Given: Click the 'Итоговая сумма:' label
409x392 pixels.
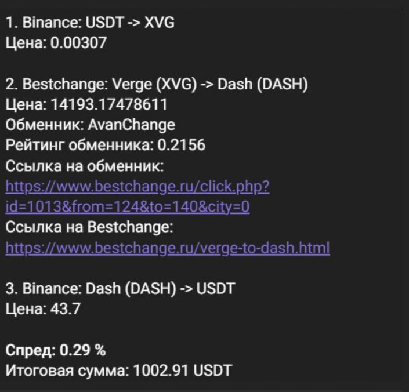Looking at the screenshot, I should (67, 371).
